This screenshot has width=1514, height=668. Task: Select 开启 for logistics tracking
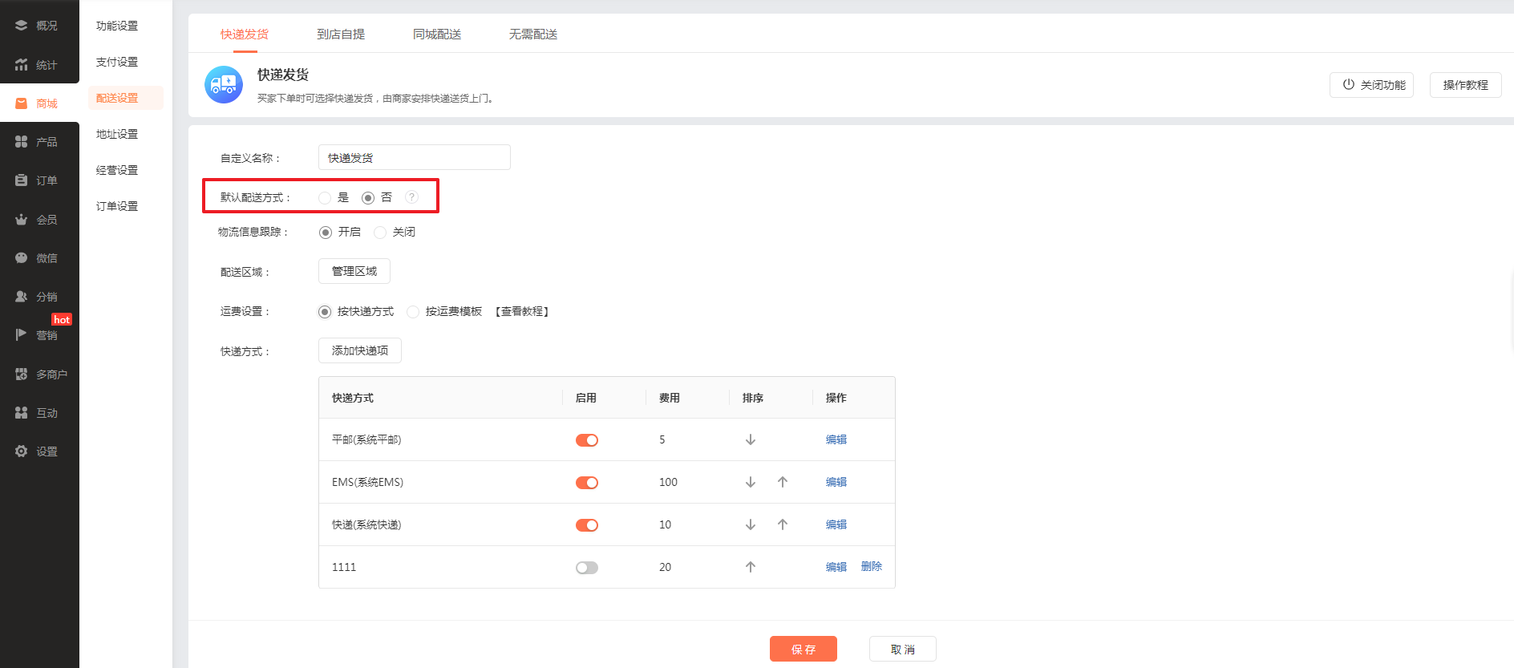coord(326,233)
